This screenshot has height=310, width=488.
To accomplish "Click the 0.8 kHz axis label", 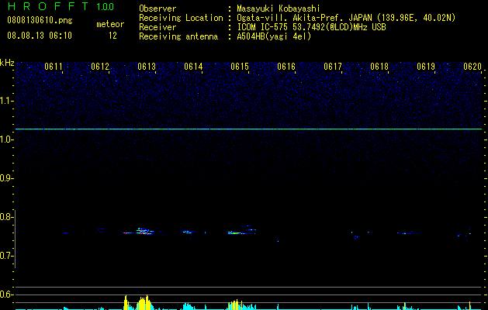I will (5, 217).
